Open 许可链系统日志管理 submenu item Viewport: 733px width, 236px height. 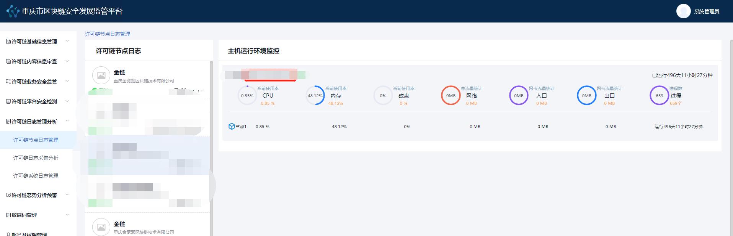38,176
